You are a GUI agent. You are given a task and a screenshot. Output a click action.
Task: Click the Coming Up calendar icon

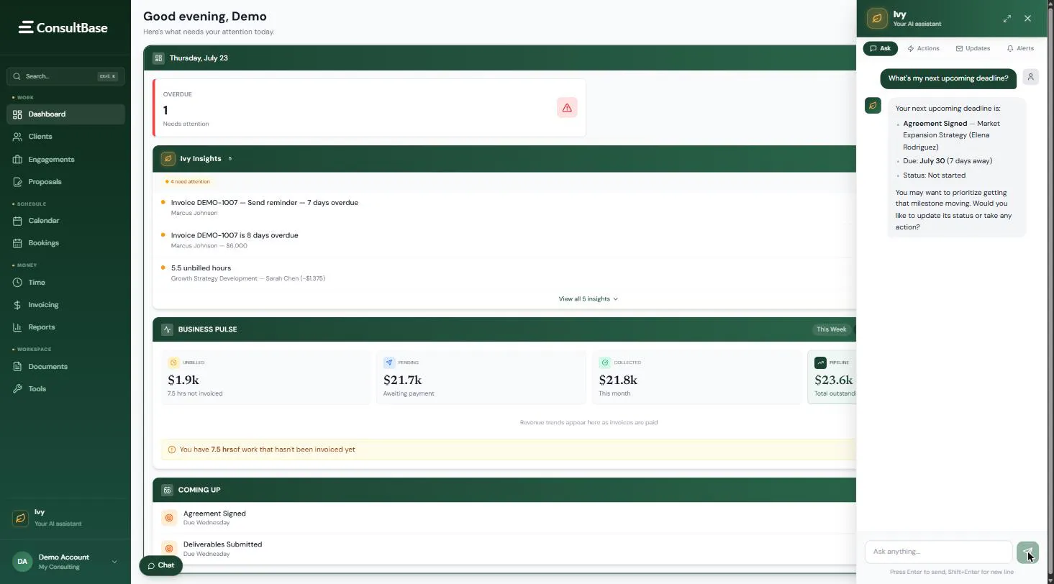tap(168, 490)
